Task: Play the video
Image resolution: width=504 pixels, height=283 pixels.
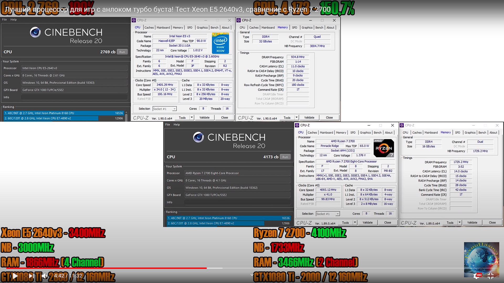Action: pos(15,276)
